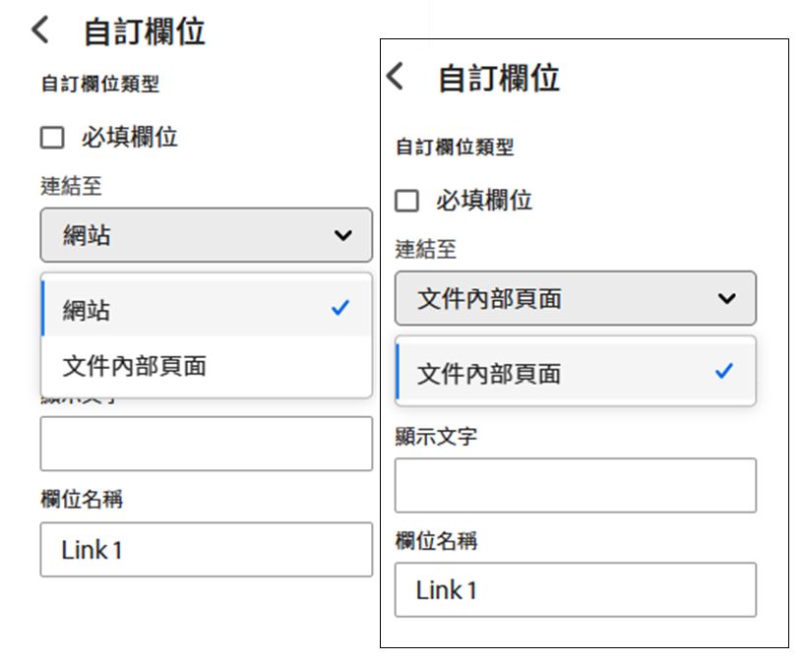
Task: Enable 必填欄位 checkbox in left panel
Action: click(x=52, y=138)
